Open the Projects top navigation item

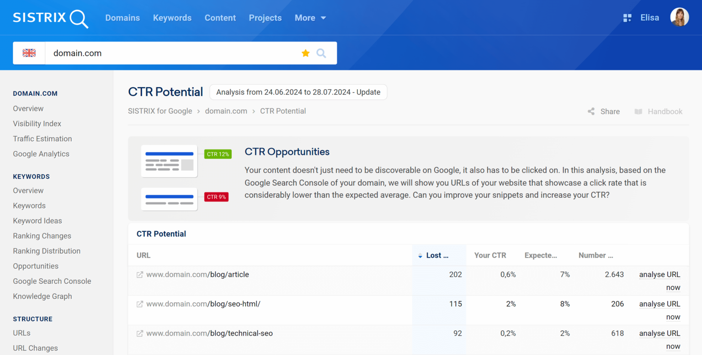265,18
